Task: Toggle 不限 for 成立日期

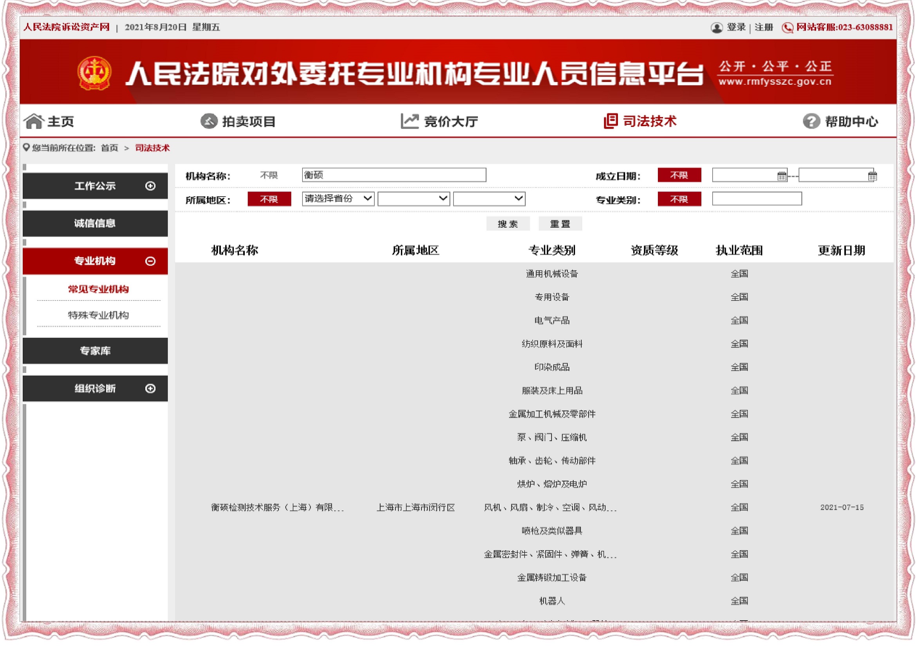Action: (x=679, y=176)
